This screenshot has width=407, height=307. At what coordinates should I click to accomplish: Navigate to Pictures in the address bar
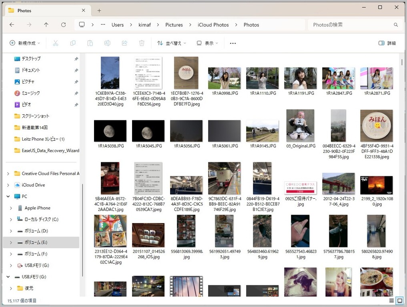(174, 25)
